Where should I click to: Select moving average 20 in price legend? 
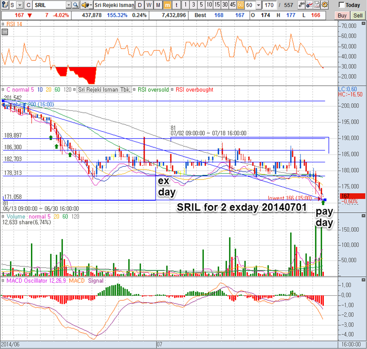(x=49, y=90)
